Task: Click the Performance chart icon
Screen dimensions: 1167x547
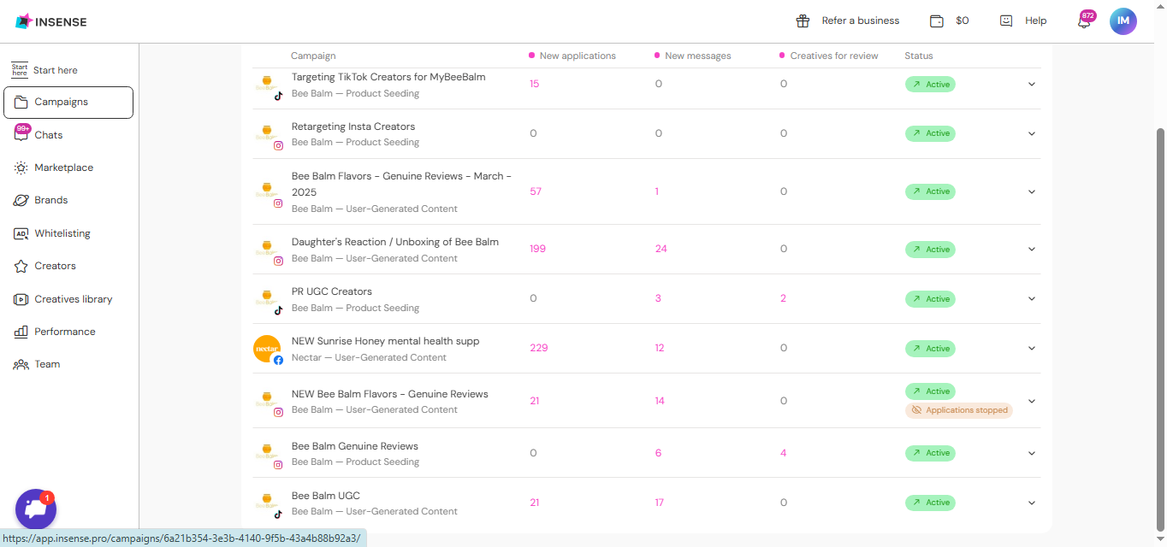Action: (x=21, y=332)
